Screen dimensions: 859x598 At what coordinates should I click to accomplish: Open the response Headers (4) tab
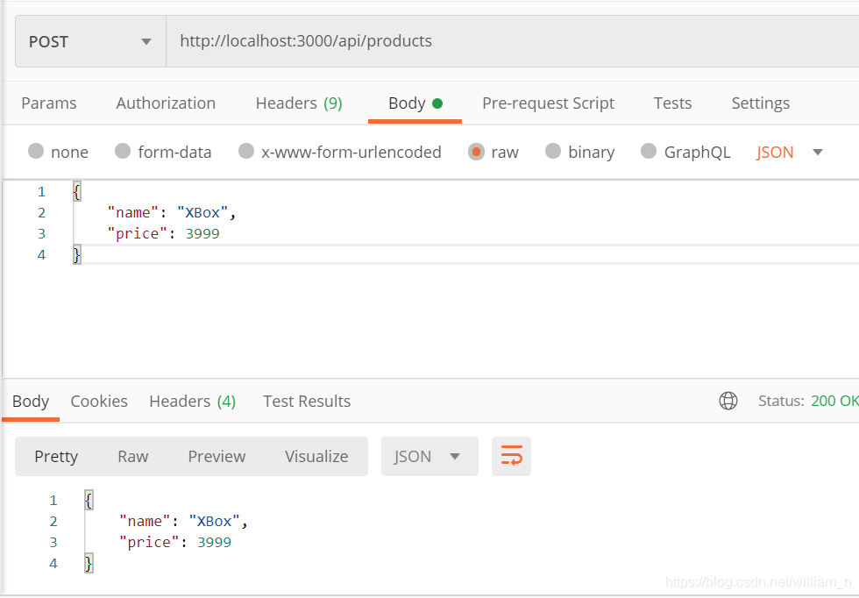[x=192, y=402]
